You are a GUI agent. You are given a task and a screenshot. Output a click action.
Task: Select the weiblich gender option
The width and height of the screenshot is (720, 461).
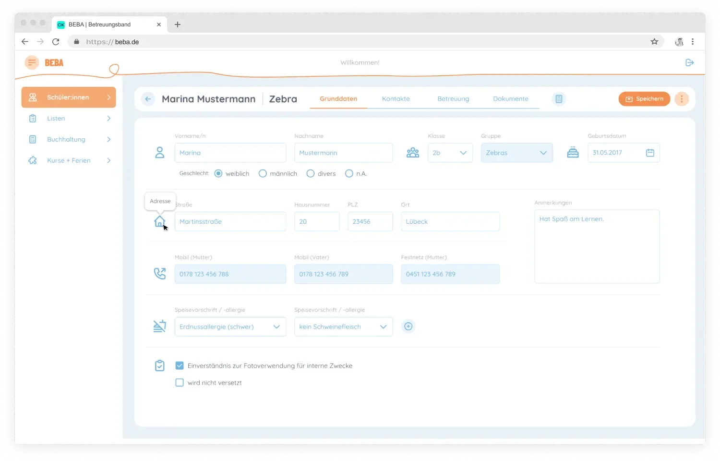tap(218, 173)
